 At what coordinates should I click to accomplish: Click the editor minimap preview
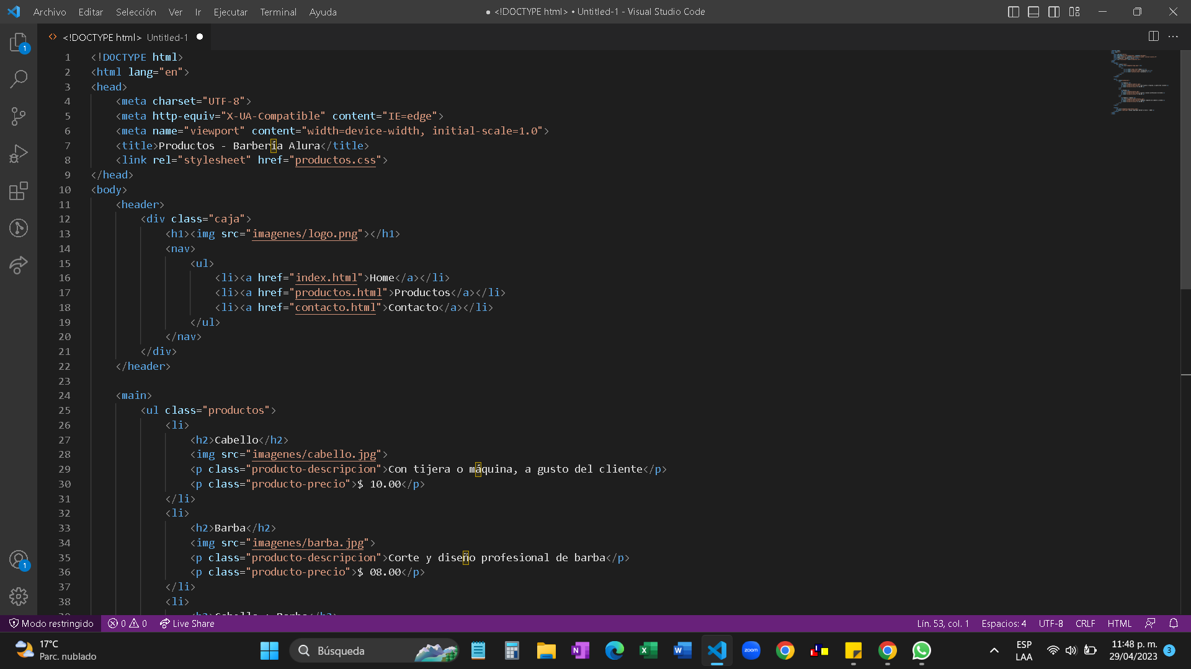[1140, 82]
